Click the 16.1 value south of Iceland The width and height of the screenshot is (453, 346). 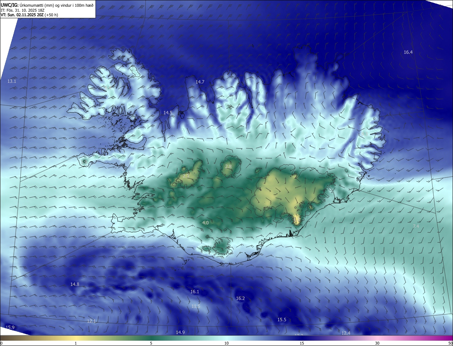tap(195, 292)
